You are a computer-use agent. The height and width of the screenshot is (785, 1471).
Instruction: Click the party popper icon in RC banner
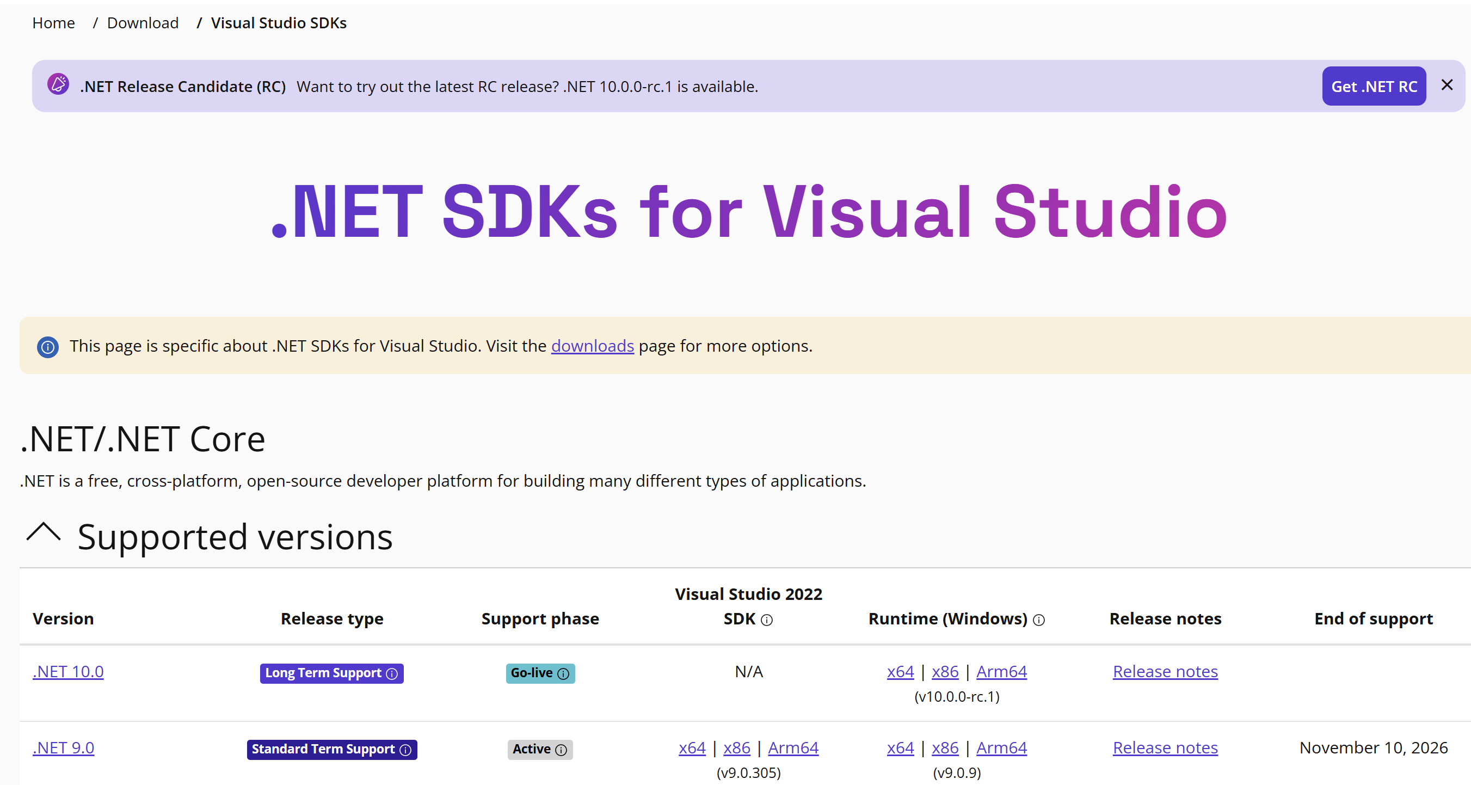58,84
